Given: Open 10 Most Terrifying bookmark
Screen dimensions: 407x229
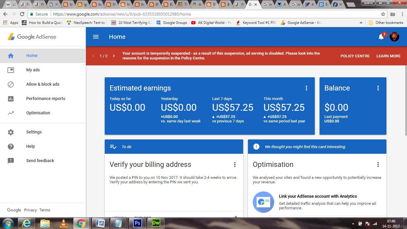Looking at the screenshot, I should tap(132, 22).
